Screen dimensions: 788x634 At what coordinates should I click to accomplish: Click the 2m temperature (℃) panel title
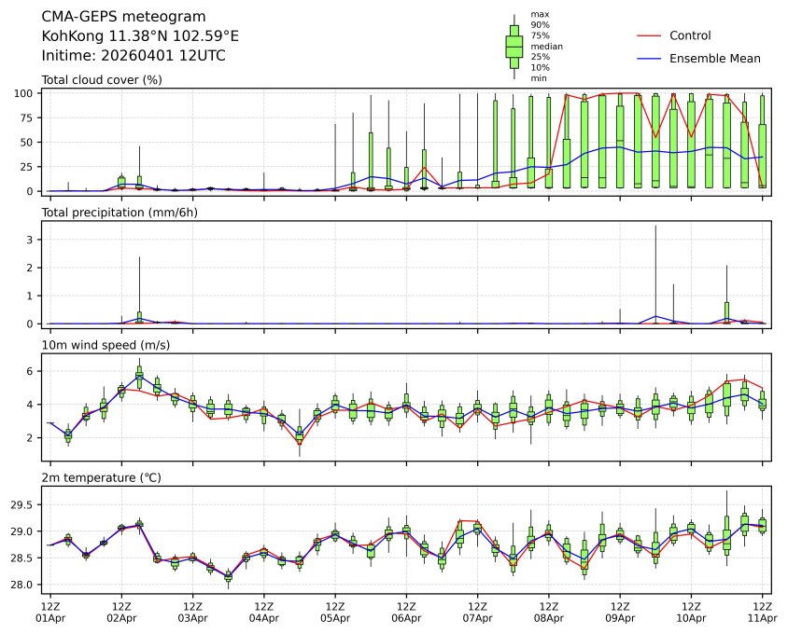pyautogui.click(x=102, y=478)
